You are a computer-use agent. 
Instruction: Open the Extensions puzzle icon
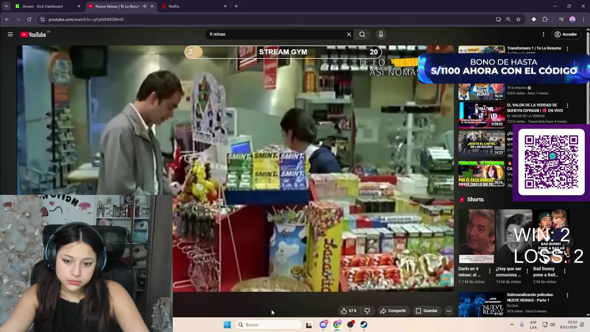(545, 19)
